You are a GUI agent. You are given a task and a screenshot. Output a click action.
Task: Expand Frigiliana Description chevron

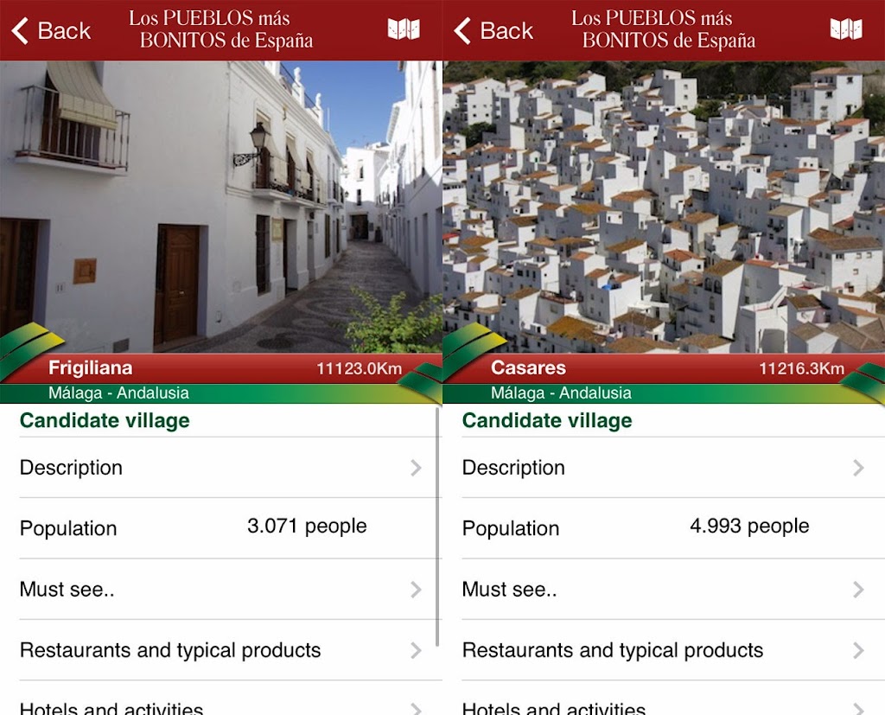(x=416, y=468)
